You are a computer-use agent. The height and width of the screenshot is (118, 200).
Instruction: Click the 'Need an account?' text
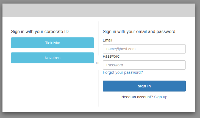pos(137,97)
